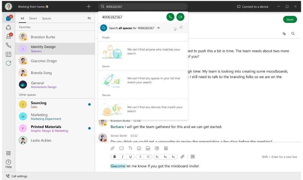Open the Teams icon in sidebar
The image size is (303, 180).
pyautogui.click(x=8, y=27)
